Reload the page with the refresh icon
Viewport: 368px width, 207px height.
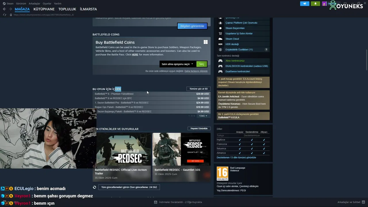click(4, 15)
